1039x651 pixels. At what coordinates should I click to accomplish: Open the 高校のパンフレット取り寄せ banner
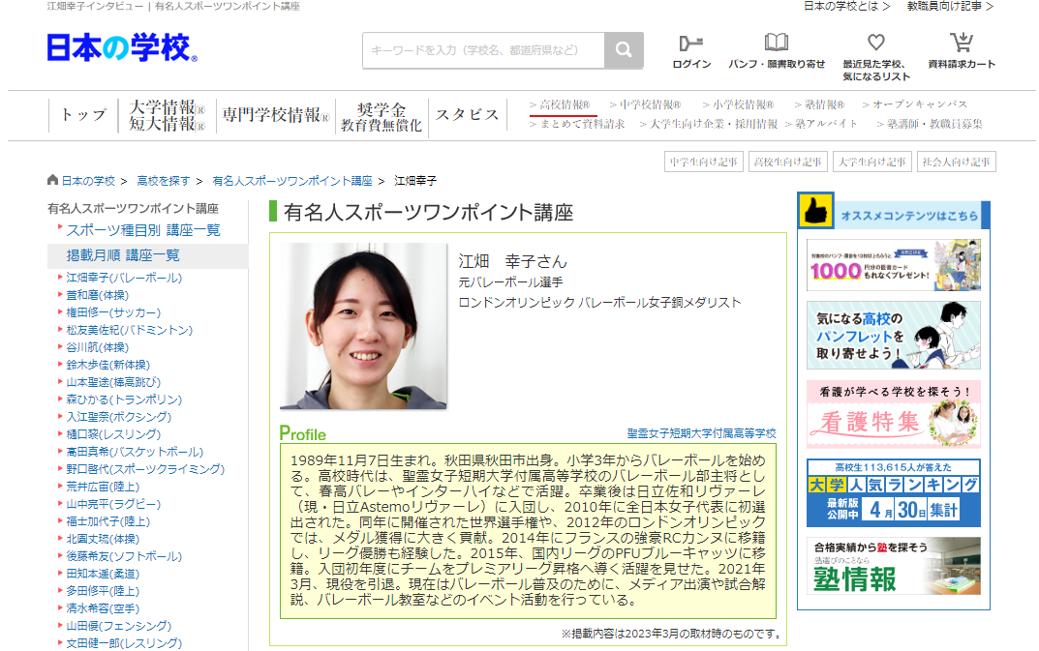(x=893, y=335)
